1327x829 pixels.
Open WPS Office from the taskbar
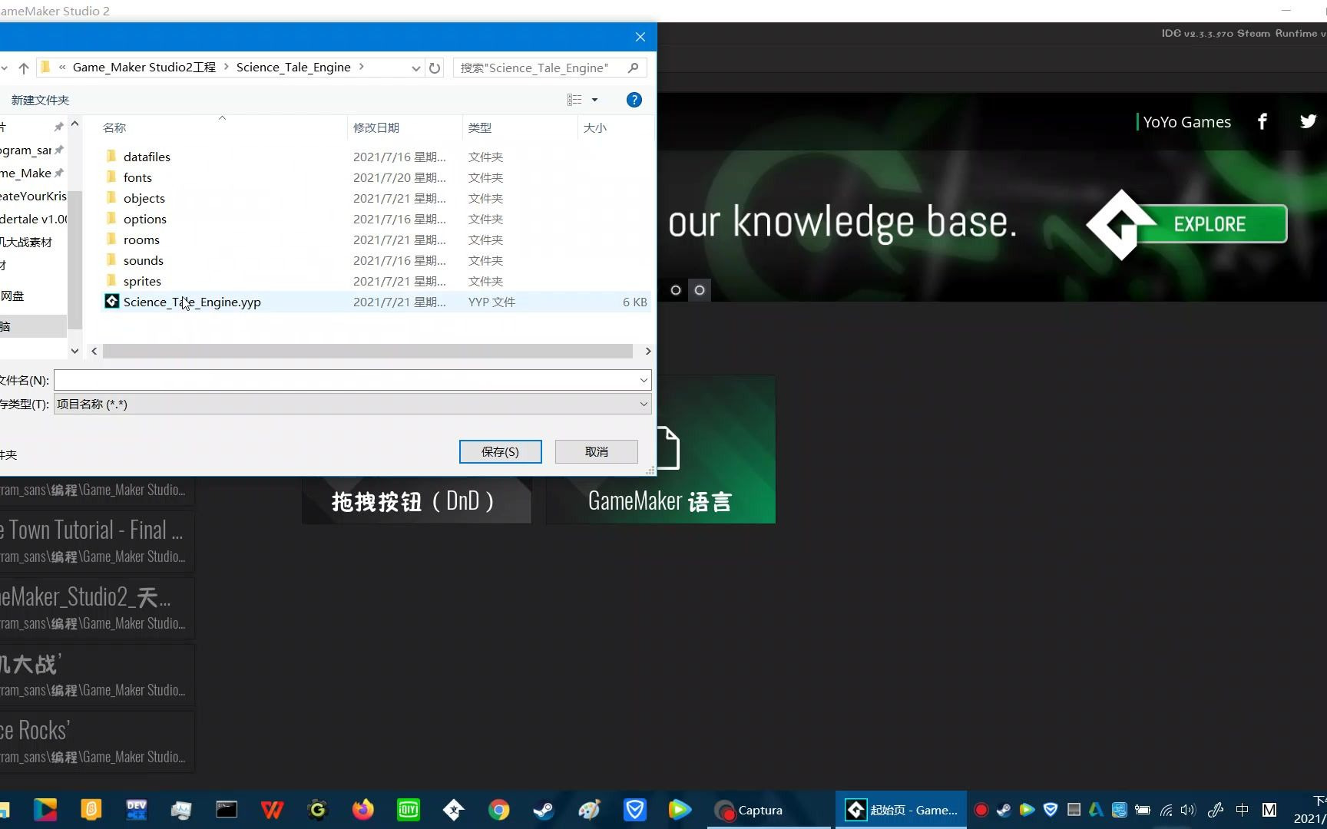click(x=272, y=810)
